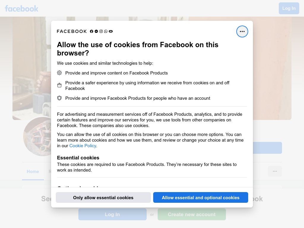Click the WhatsApp icon in dialog header
This screenshot has height=228, width=304.
[106, 31]
